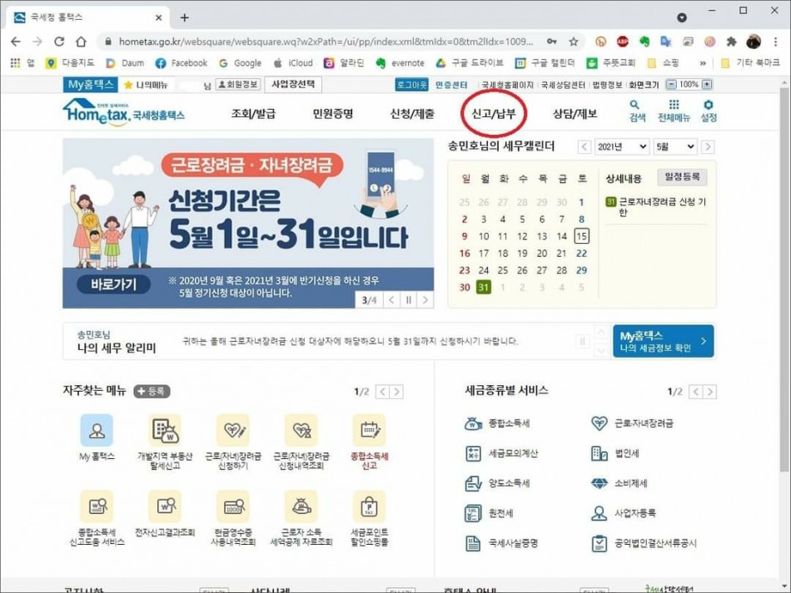Click the My 홈택스 shortcut icon
Image resolution: width=791 pixels, height=593 pixels.
97,431
